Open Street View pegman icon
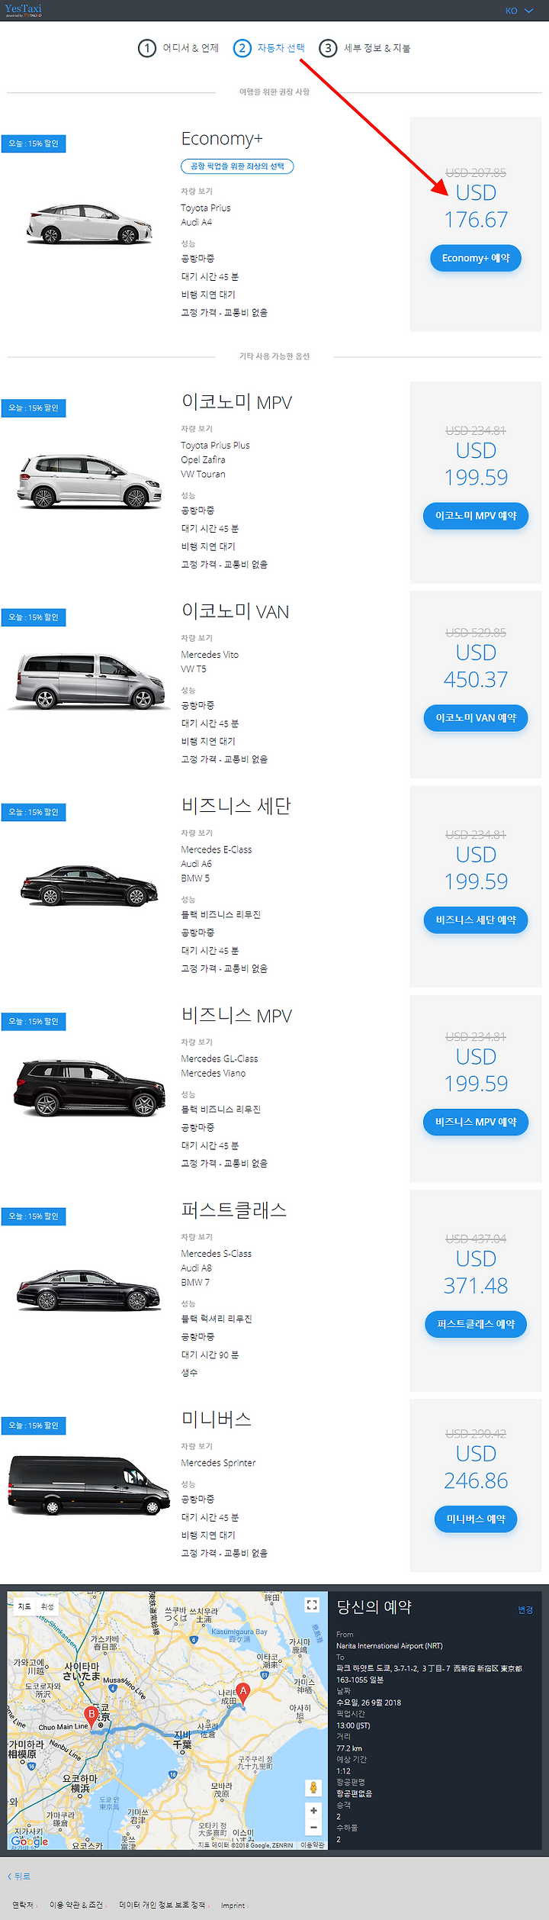This screenshot has width=549, height=1920. click(313, 1787)
